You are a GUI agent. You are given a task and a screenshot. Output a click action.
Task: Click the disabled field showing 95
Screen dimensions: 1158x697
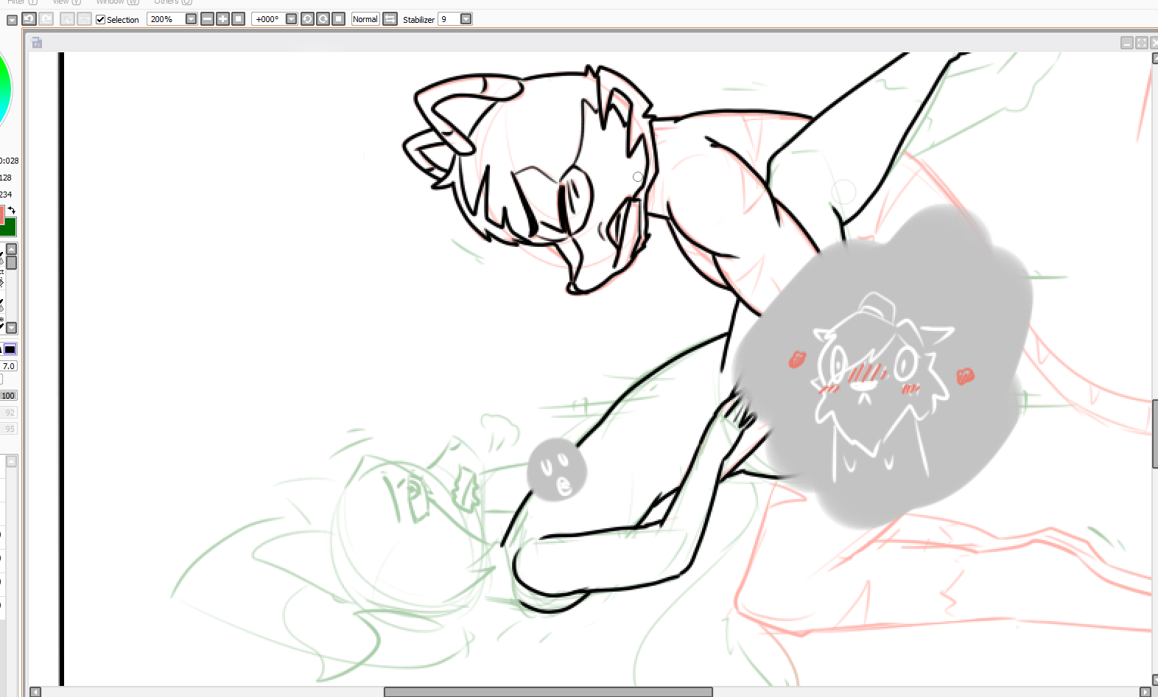pyautogui.click(x=9, y=429)
